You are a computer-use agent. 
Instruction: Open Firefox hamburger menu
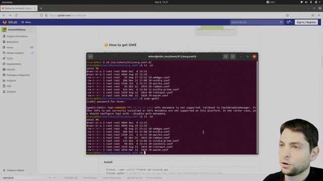coord(319,15)
